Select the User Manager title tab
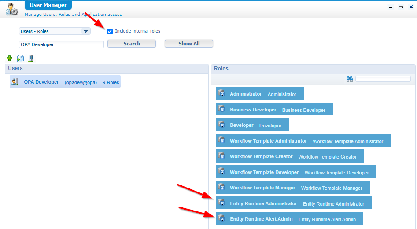This screenshot has height=229, width=417. coord(48,6)
